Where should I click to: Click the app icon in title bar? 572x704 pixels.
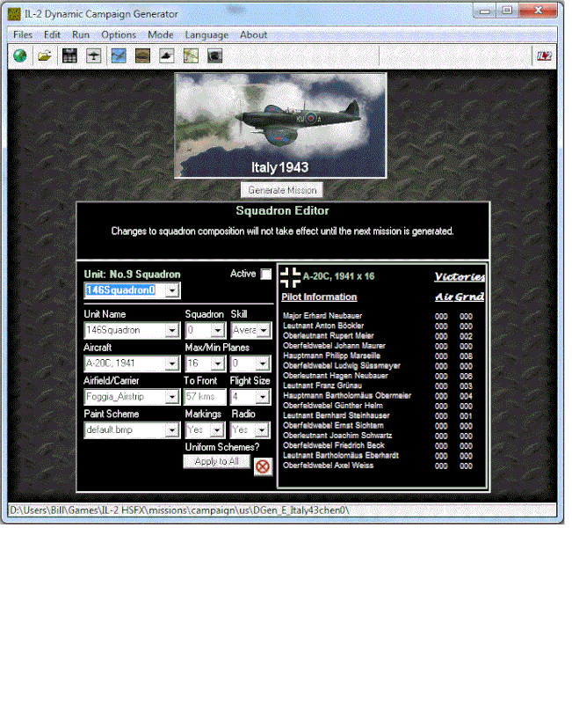pos(14,14)
